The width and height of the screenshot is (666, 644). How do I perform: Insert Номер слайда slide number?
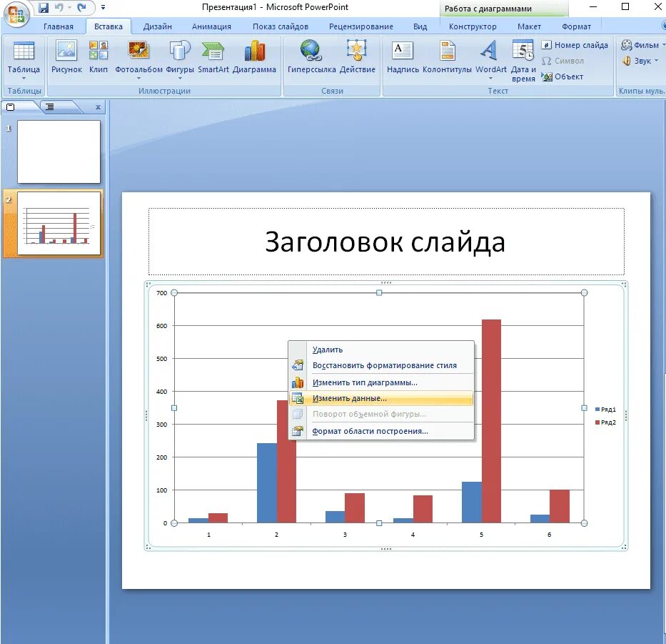(575, 45)
